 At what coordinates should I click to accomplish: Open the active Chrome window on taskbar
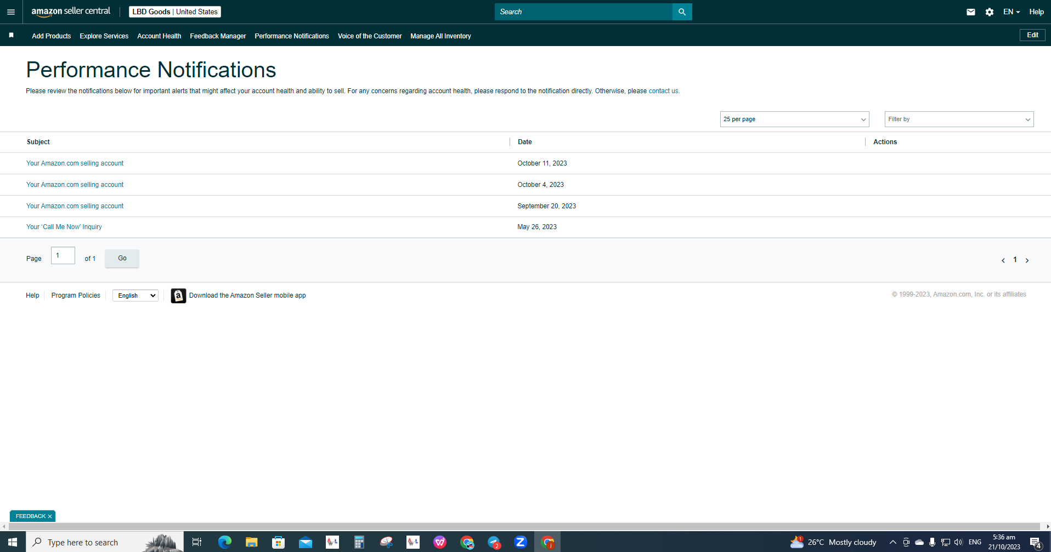pos(547,542)
